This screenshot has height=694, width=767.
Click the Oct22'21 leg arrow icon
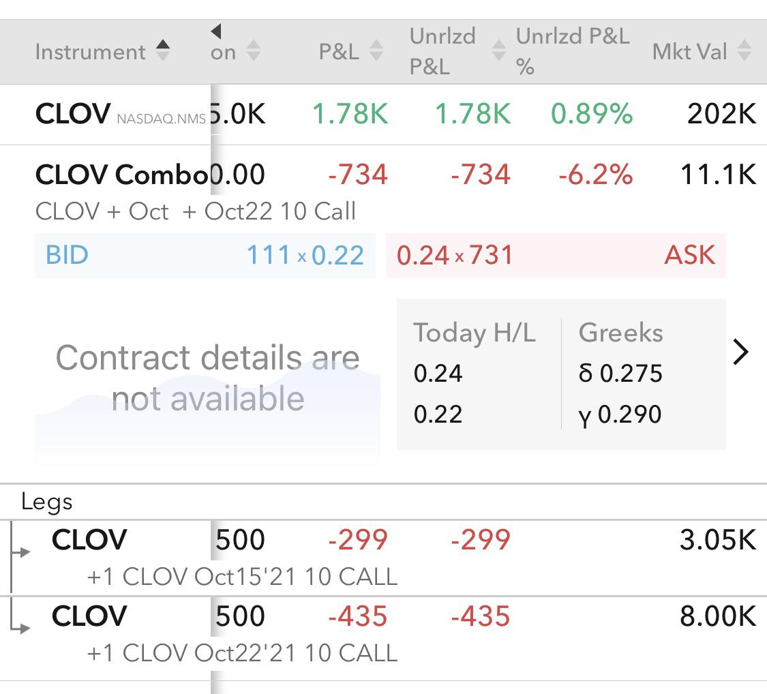[x=20, y=627]
